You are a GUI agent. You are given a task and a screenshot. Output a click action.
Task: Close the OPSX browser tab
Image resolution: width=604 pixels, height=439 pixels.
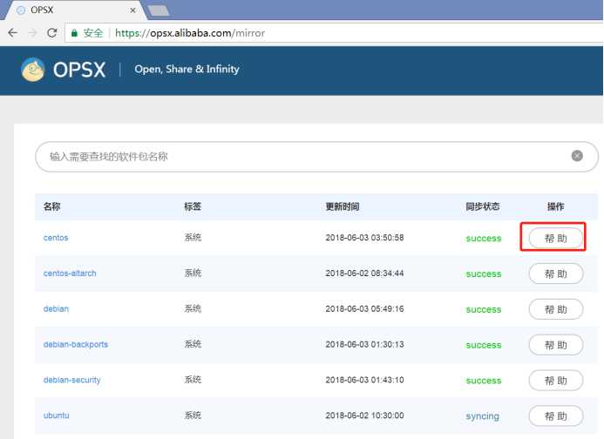[132, 10]
